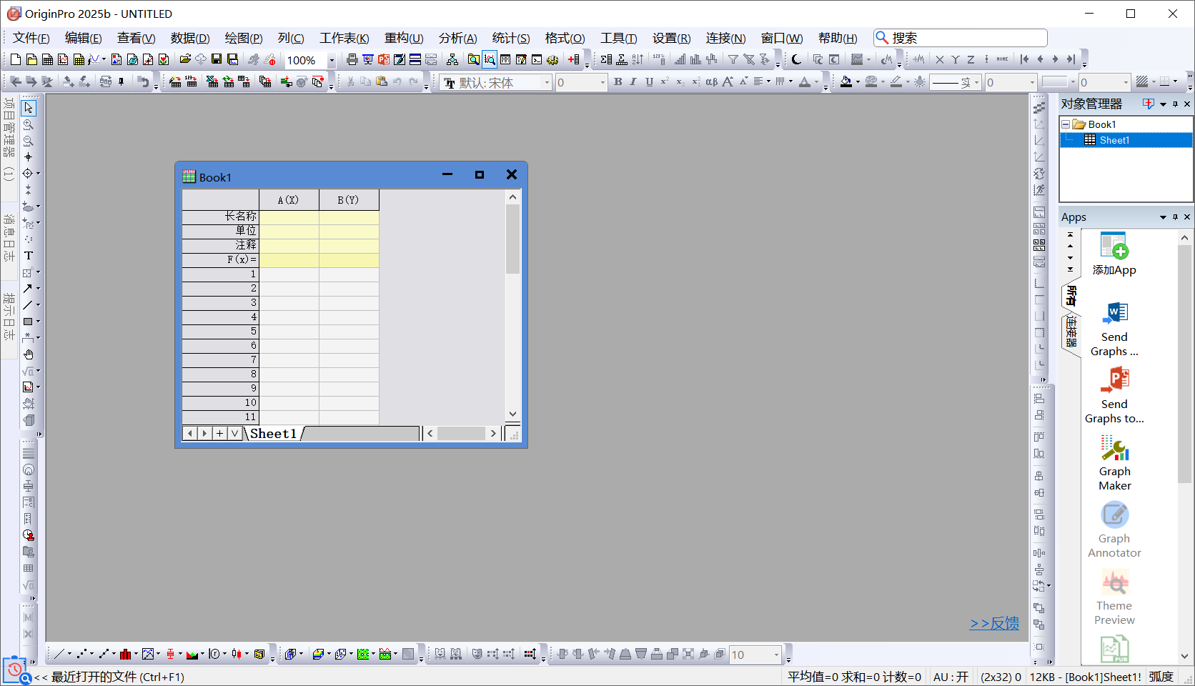Collapse the Book1 folder in Object Manager
1195x686 pixels.
(1066, 124)
